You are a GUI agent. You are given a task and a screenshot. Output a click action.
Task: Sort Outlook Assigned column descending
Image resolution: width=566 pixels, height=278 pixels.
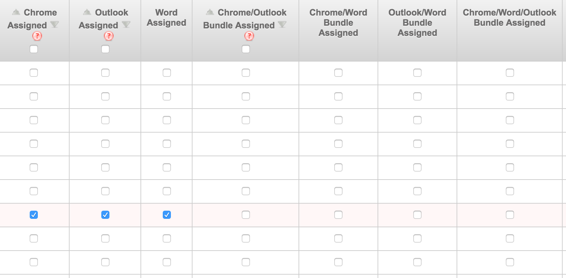pos(126,25)
